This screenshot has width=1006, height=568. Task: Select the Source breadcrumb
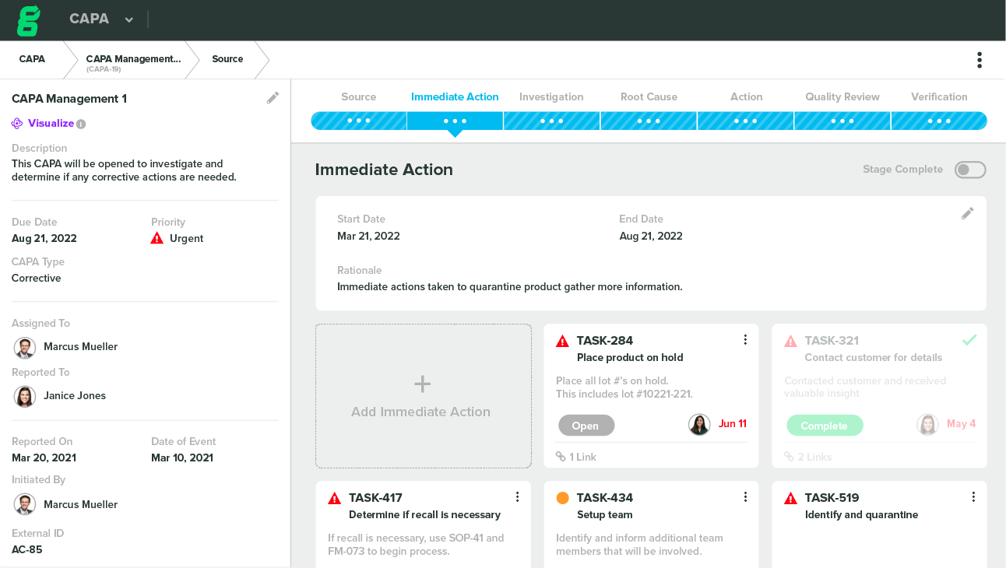[x=227, y=59]
